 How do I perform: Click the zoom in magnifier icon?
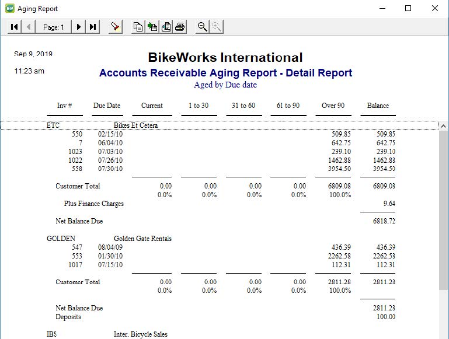point(217,27)
